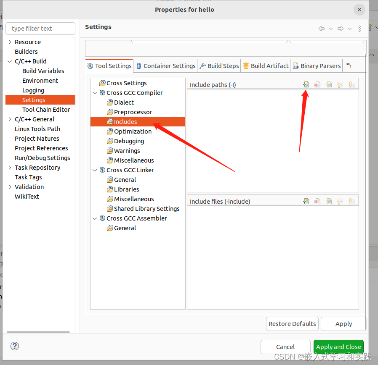Screen dimensions: 378x365
Task: Collapse the Cross GCC Linker section
Action: point(94,170)
